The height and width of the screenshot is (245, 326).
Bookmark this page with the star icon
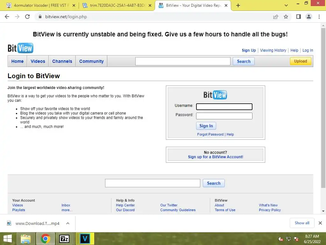point(286,17)
